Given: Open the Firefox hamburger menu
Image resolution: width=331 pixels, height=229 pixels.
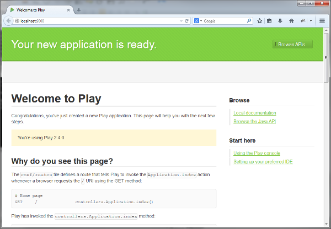Looking at the screenshot, I should tap(322, 21).
